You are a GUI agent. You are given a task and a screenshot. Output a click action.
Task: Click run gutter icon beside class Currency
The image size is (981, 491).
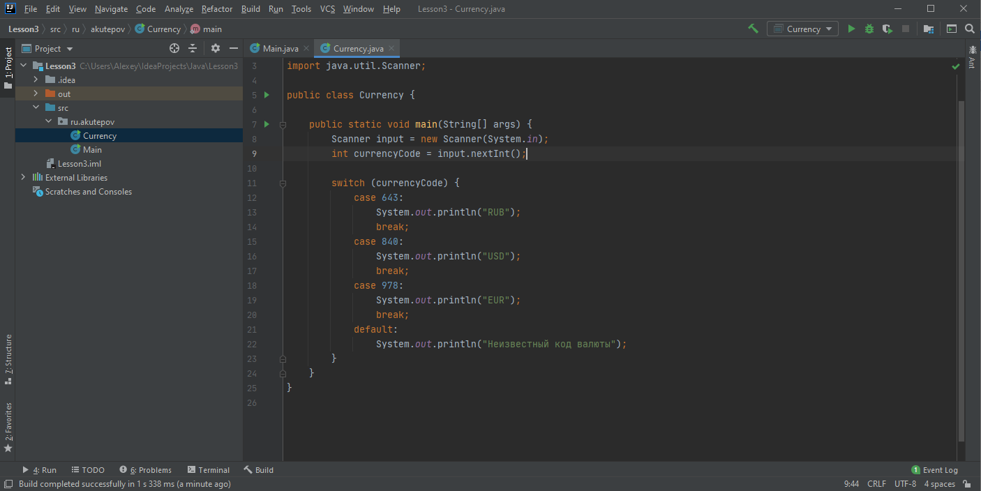pyautogui.click(x=267, y=94)
